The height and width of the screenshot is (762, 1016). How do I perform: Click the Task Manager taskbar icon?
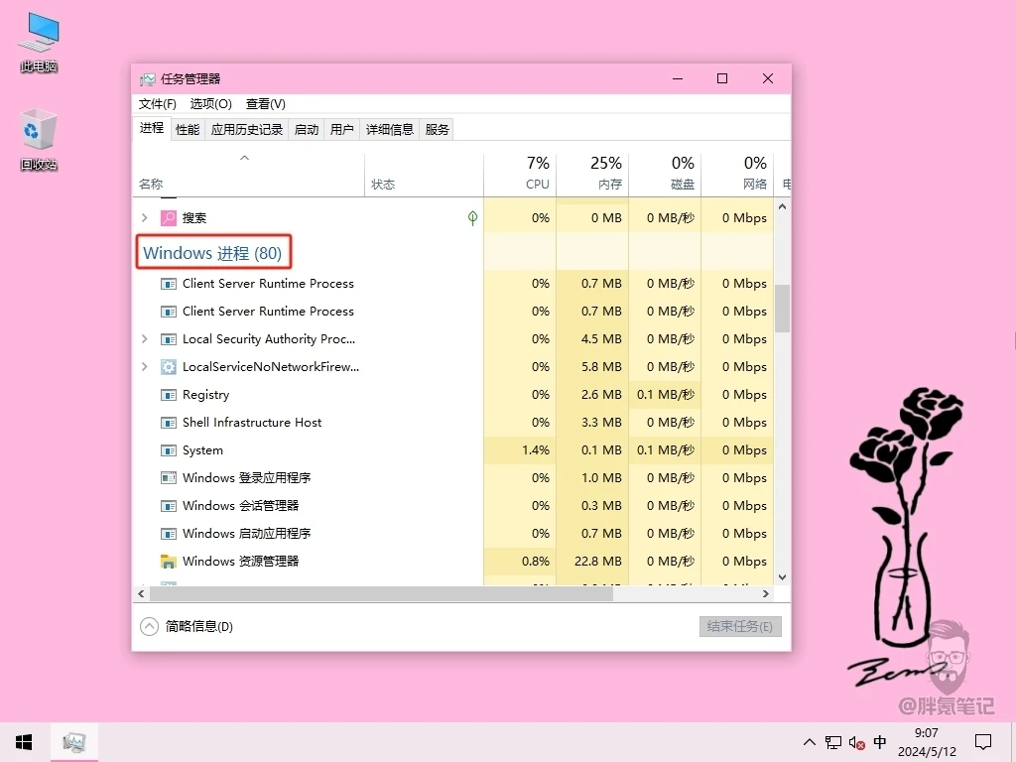(x=74, y=742)
